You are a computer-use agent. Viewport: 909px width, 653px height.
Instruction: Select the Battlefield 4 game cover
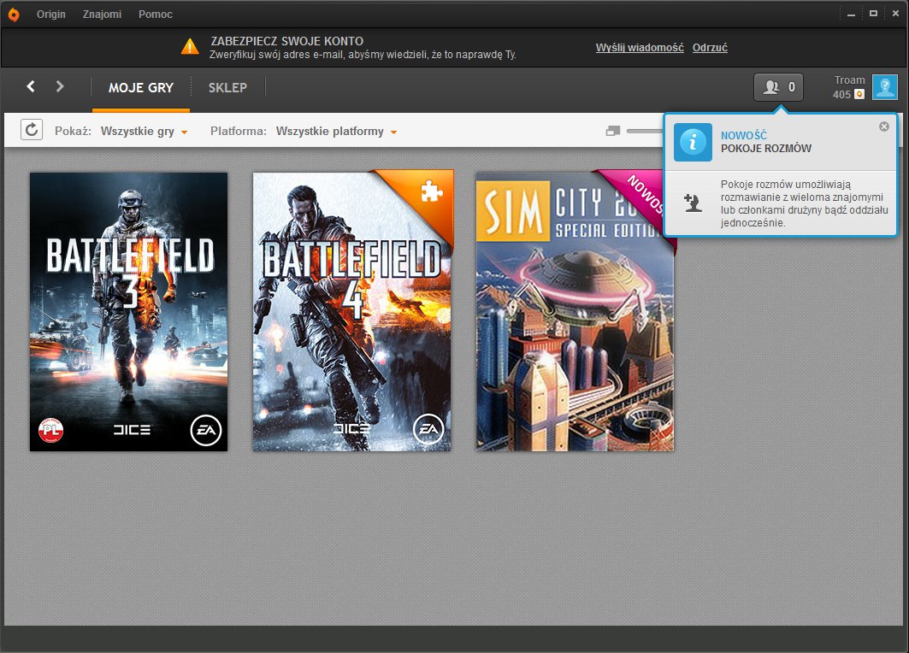(x=352, y=312)
